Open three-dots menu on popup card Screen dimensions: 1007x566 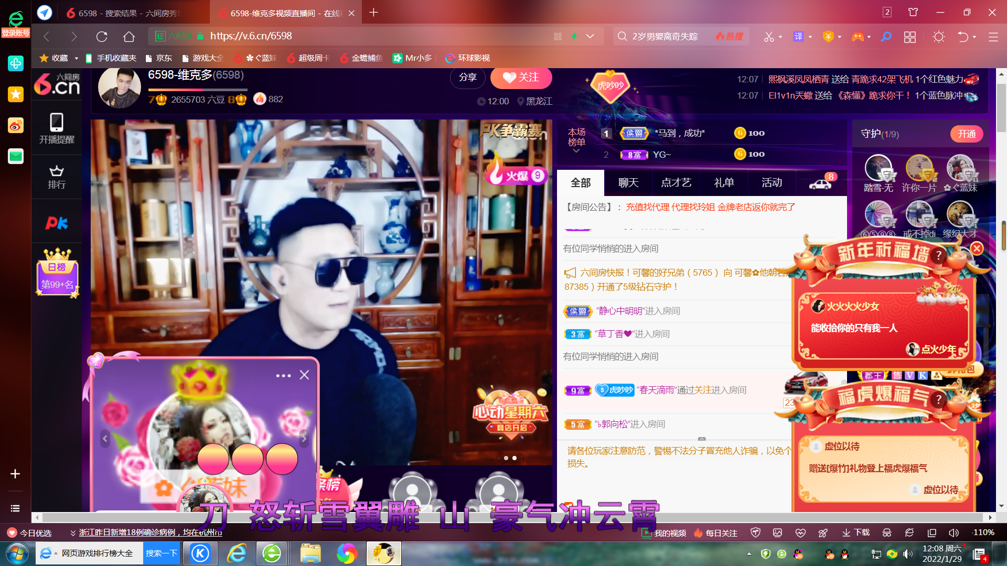[x=283, y=376]
